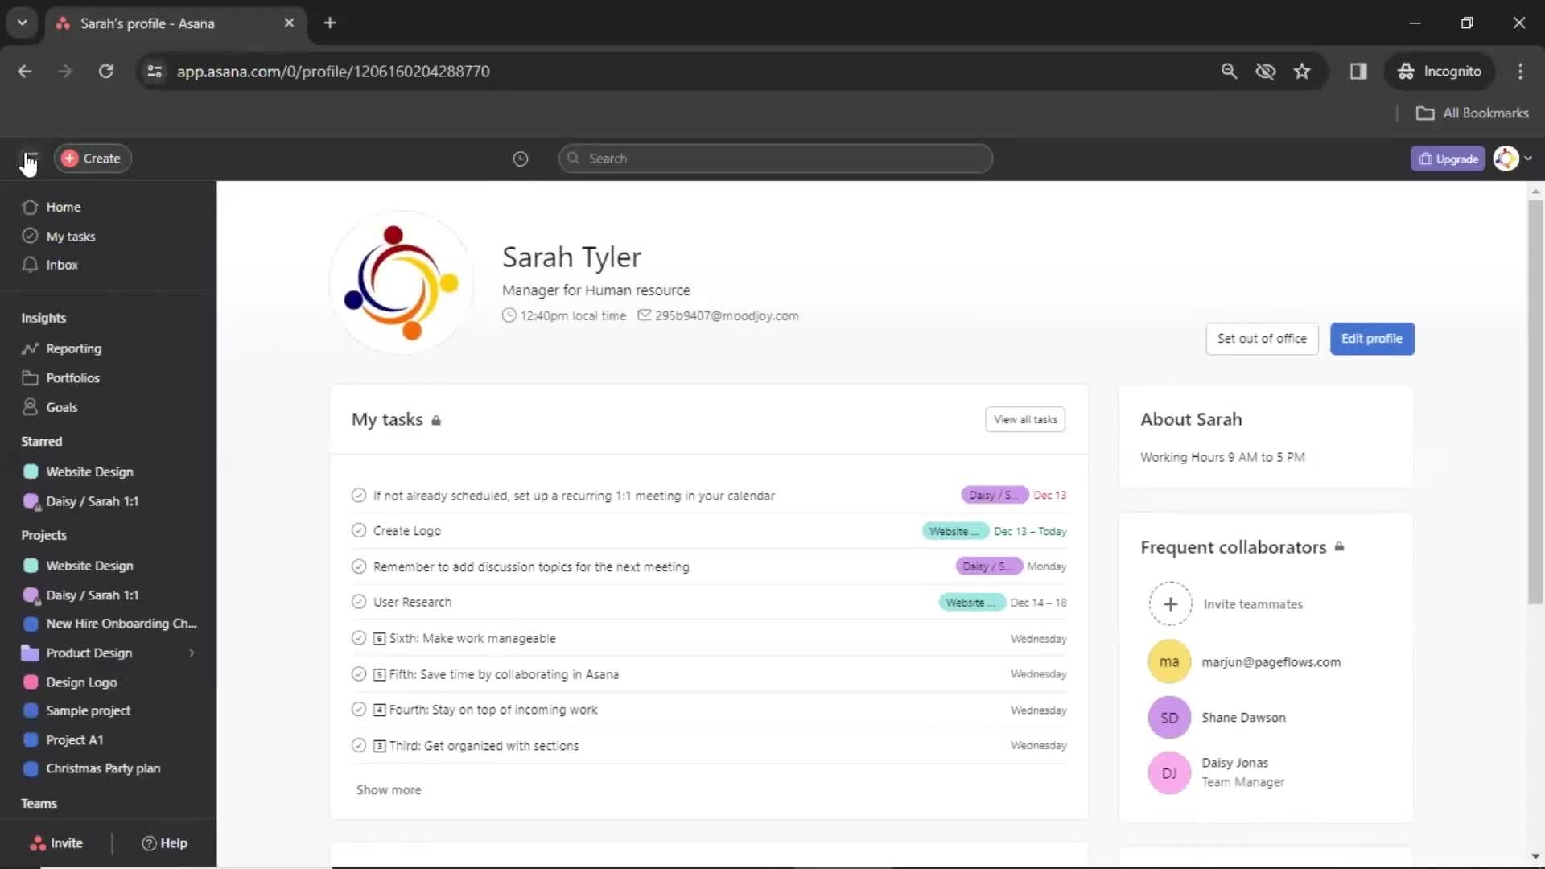Click the lock icon next to My Tasks

[x=436, y=420]
